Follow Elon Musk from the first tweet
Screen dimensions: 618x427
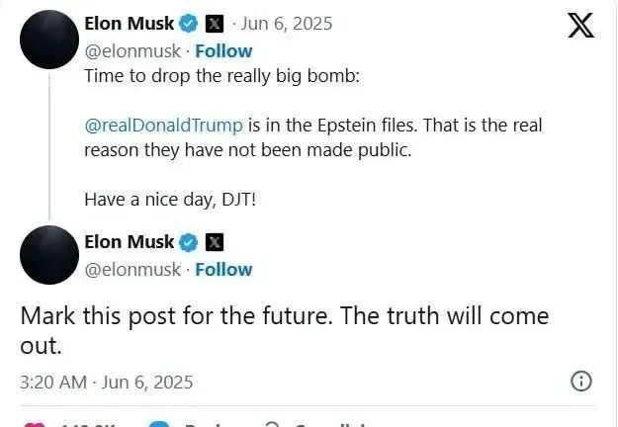[223, 51]
